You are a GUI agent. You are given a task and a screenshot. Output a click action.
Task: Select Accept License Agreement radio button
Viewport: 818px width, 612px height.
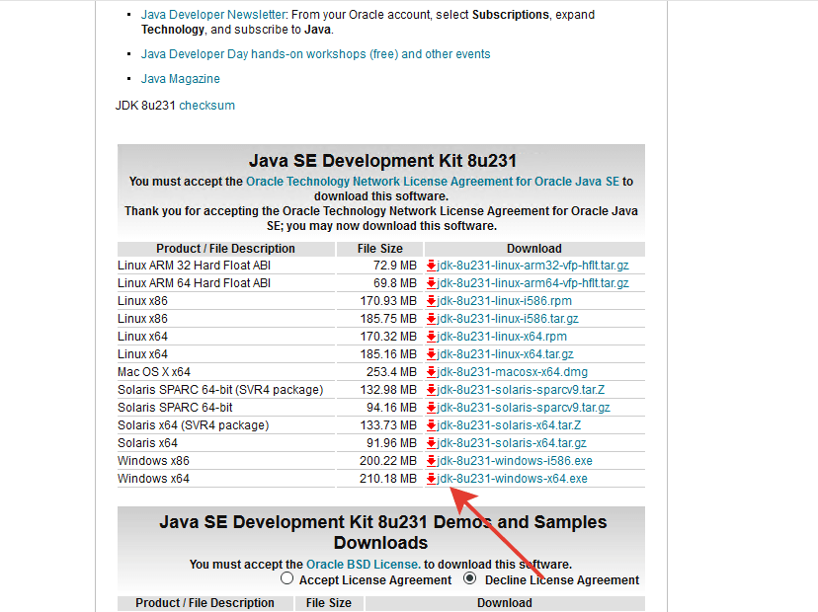(x=287, y=578)
